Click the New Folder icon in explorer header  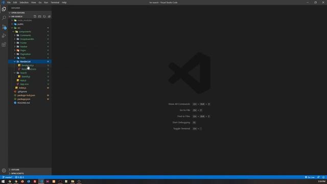[x=40, y=16]
